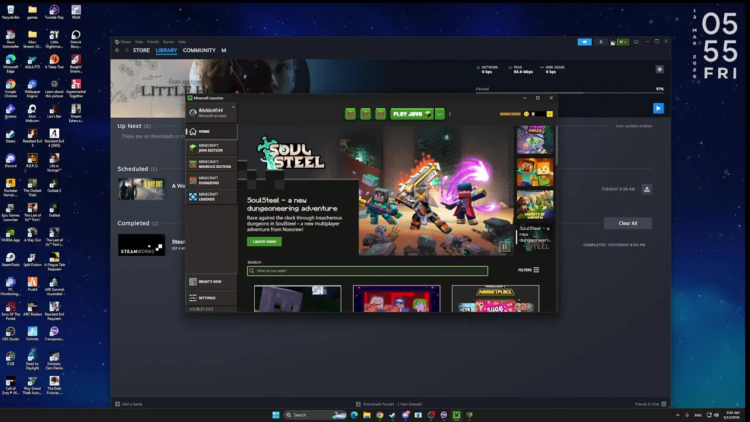This screenshot has height=422, width=750.
Task: Open Home in Minecraft Launcher sidebar
Action: (x=212, y=131)
